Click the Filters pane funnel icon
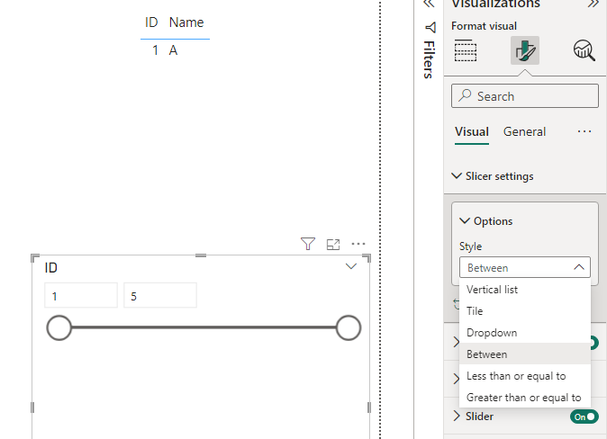The width and height of the screenshot is (607, 439). coord(430,28)
